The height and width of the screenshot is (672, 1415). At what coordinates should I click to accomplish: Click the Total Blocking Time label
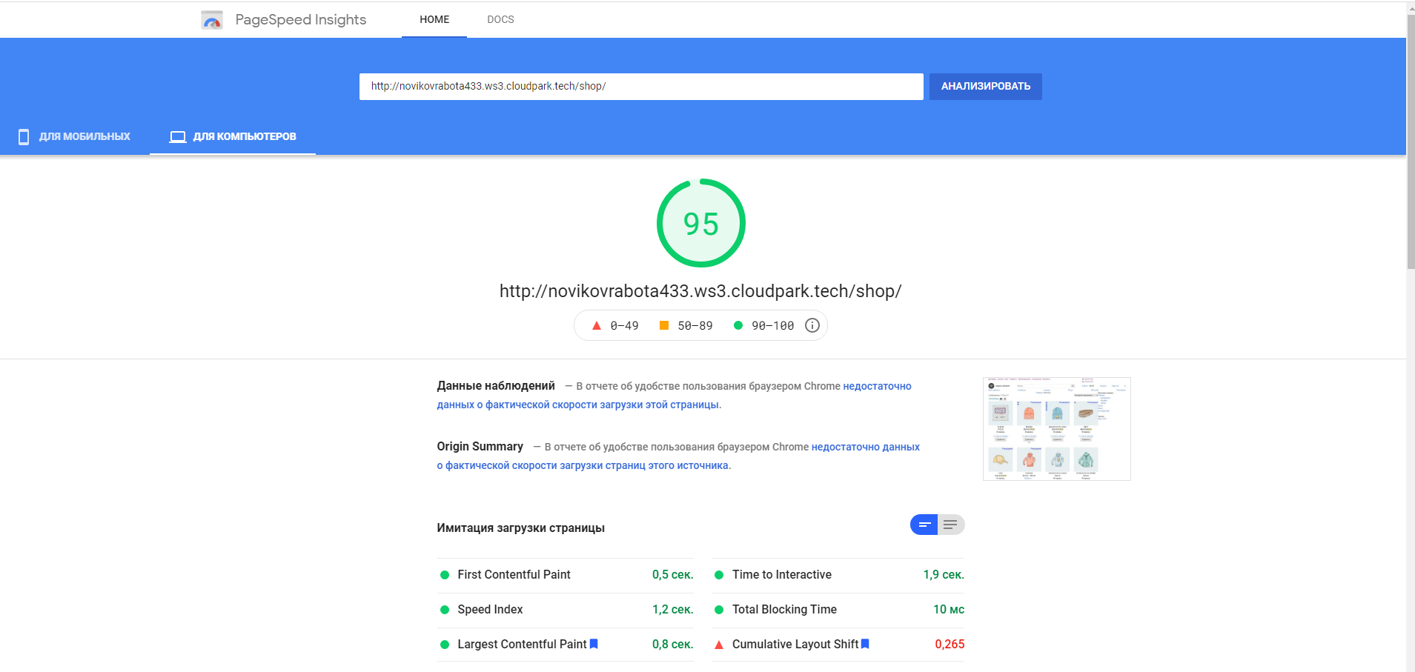[784, 610]
